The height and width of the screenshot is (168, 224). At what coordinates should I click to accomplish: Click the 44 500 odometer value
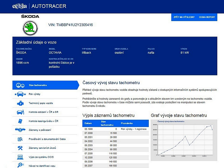[x=113, y=141]
